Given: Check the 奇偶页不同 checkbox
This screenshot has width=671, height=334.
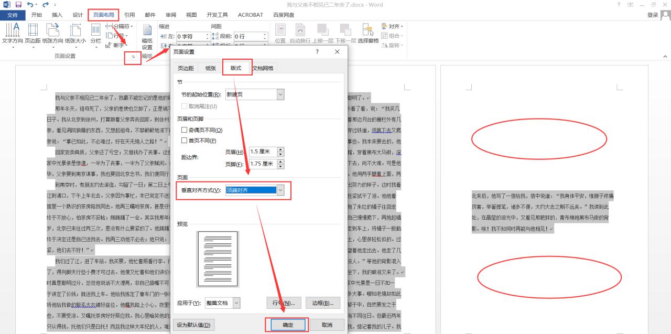Looking at the screenshot, I should click(x=185, y=130).
